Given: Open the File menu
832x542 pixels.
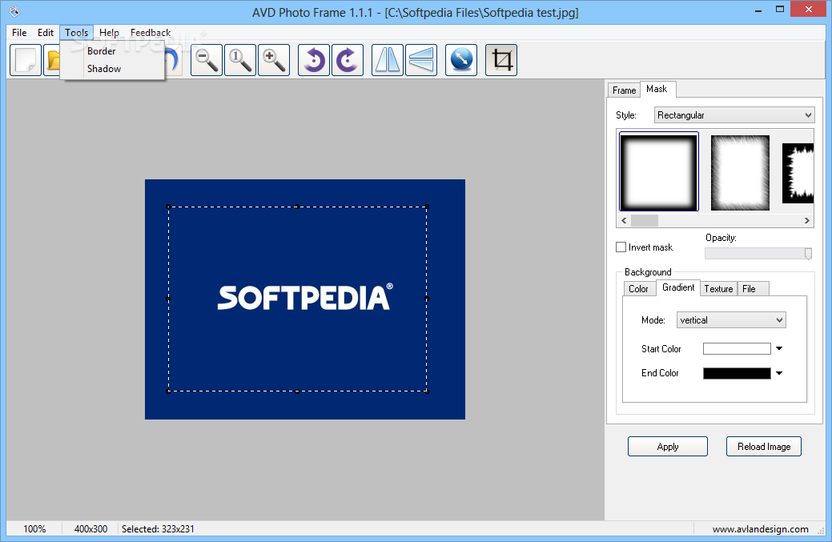Looking at the screenshot, I should point(19,32).
